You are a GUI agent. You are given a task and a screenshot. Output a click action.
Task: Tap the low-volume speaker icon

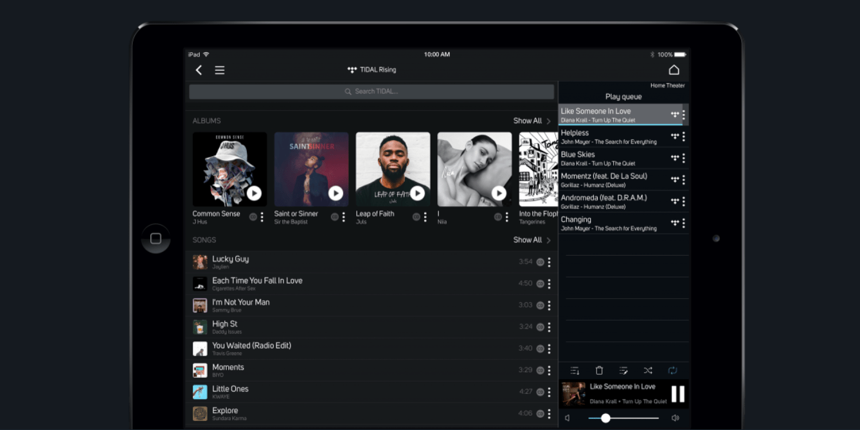point(568,418)
